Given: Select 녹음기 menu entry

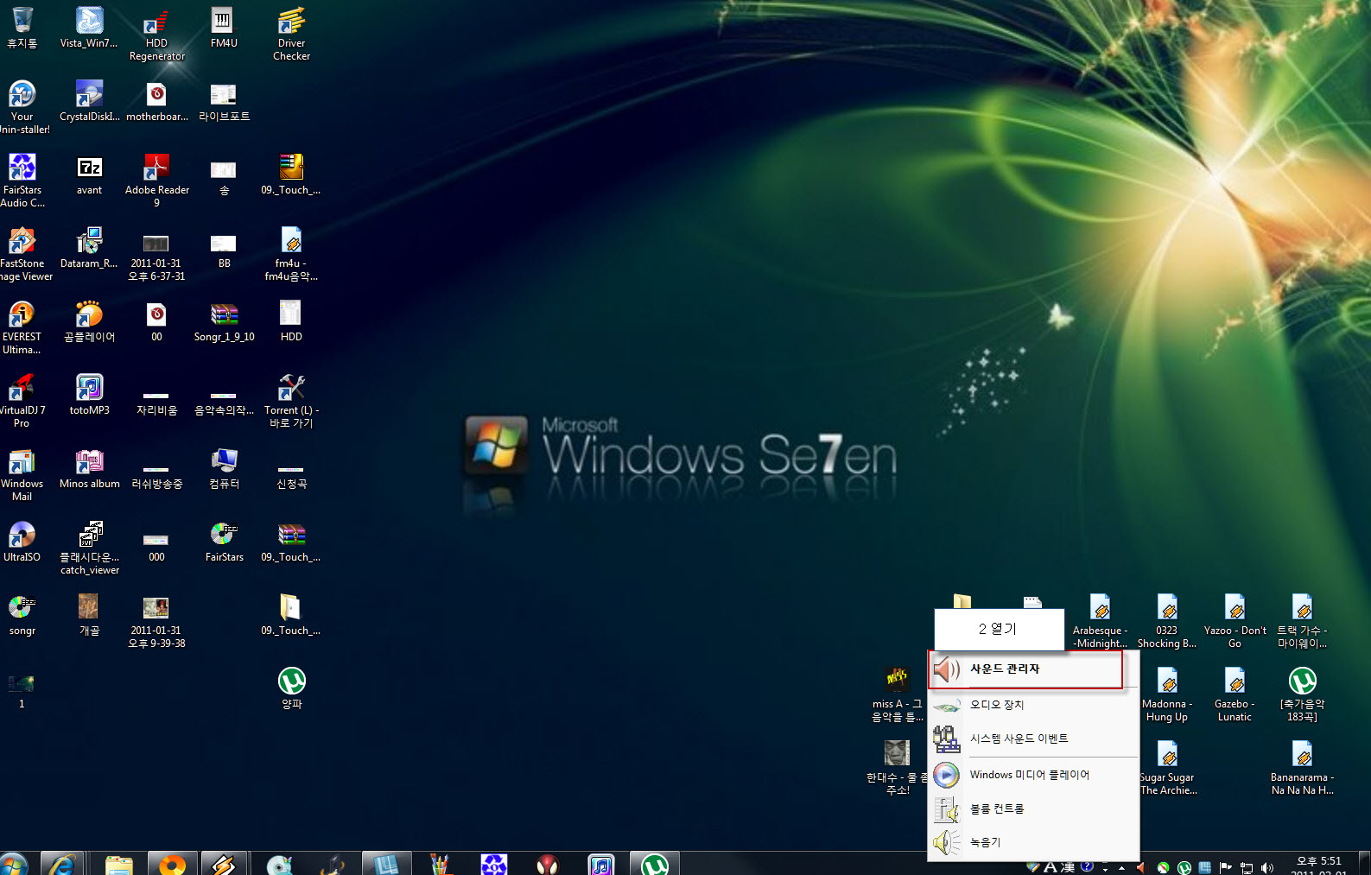Looking at the screenshot, I should coord(1032,842).
